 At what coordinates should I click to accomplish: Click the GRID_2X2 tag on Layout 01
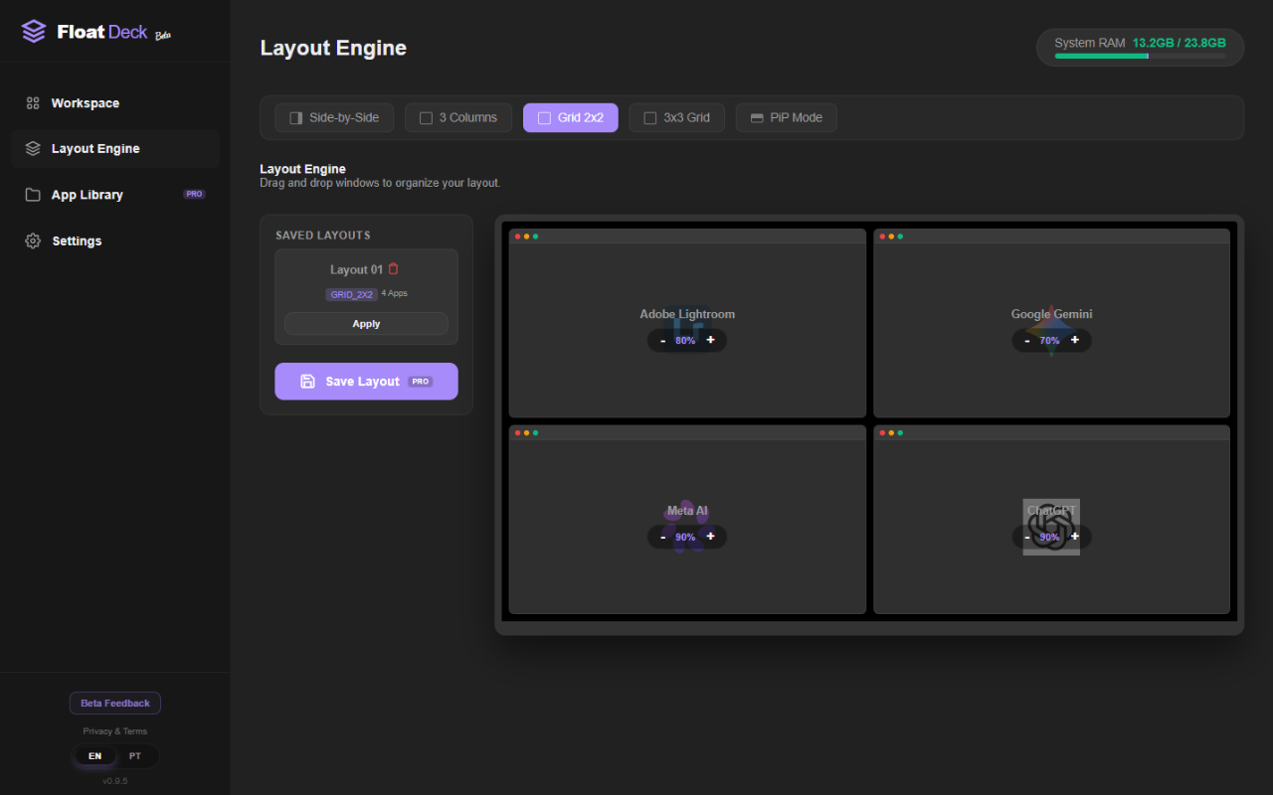(x=352, y=294)
